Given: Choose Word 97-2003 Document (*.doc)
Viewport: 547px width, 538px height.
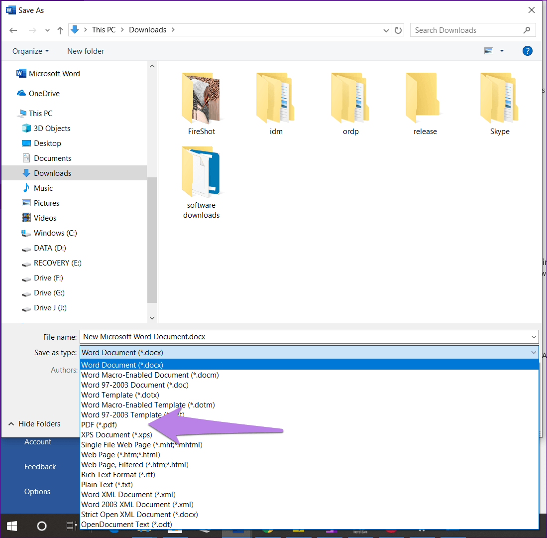Looking at the screenshot, I should (x=309, y=385).
